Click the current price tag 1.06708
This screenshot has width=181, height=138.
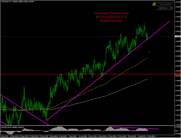coord(178,36)
